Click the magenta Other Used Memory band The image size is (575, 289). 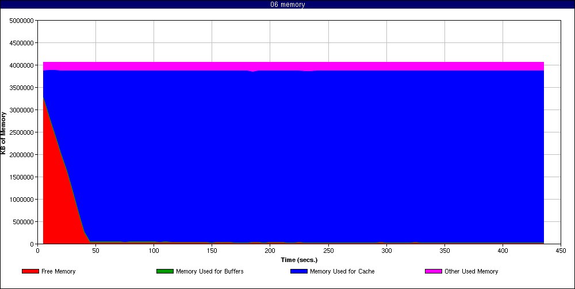point(293,66)
